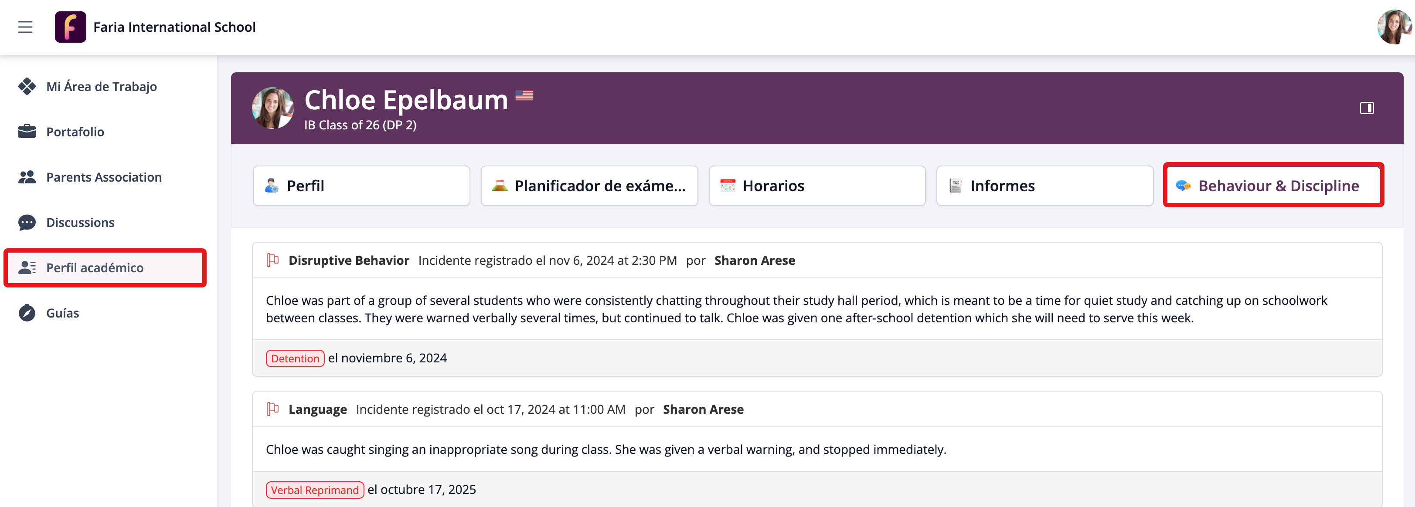
Task: Click the red Detention tag
Action: point(295,358)
